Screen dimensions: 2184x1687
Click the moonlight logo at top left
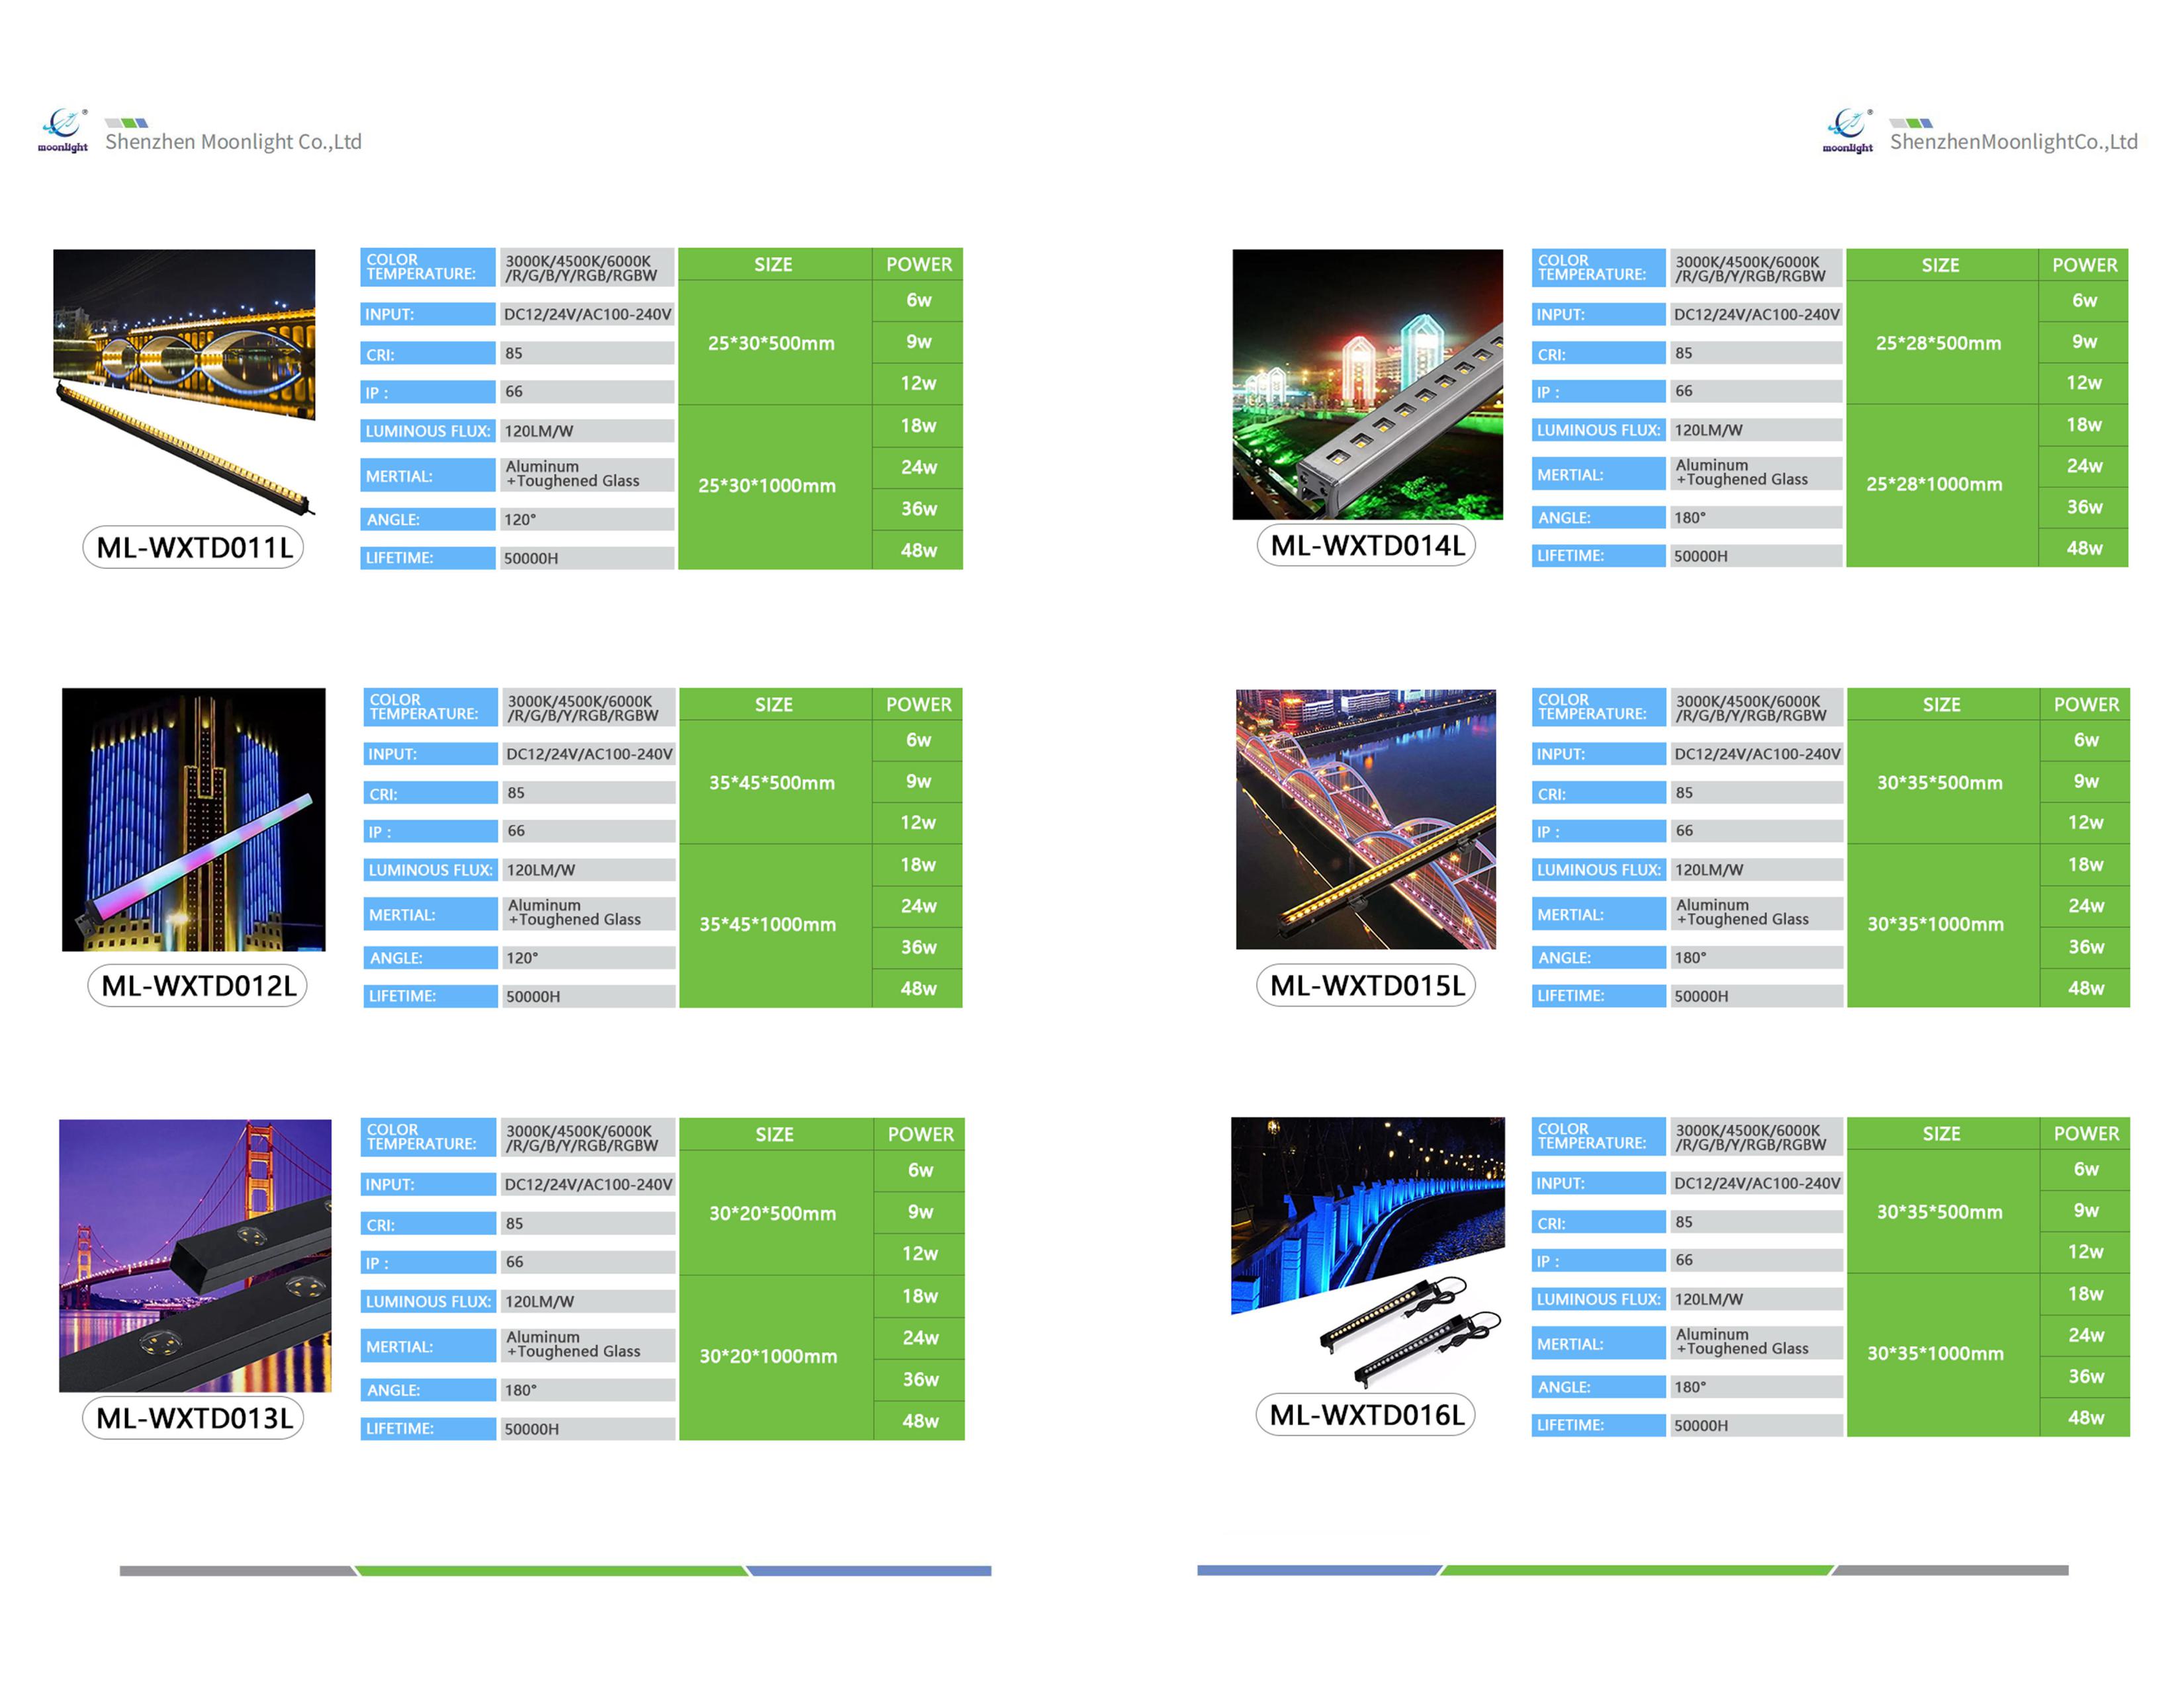[63, 130]
